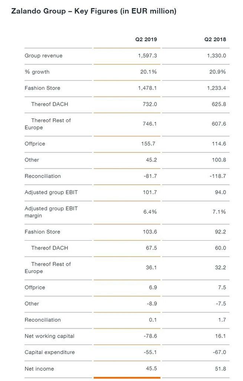
Task: Select the Q2 2019 column header
Action: [x=146, y=39]
